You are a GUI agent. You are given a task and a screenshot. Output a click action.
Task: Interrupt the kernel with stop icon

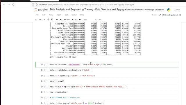click(72, 20)
